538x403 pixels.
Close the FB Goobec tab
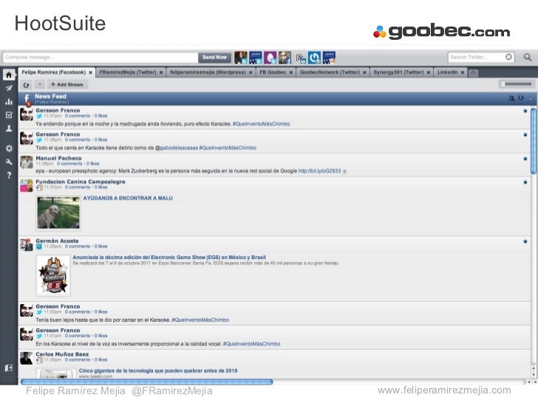[291, 72]
